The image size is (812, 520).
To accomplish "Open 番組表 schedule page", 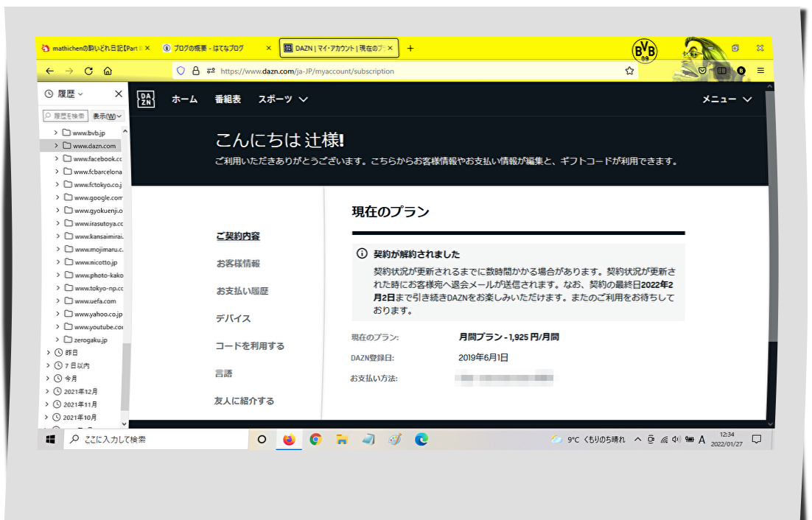I will click(228, 99).
